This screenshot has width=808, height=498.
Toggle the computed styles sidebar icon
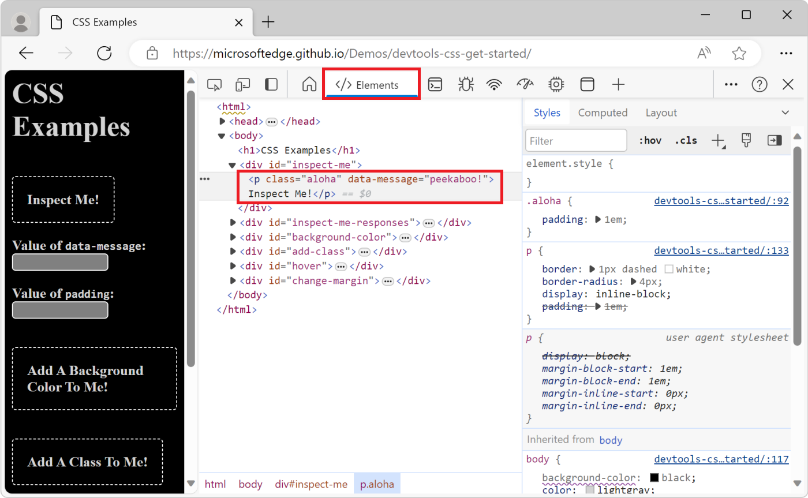774,140
